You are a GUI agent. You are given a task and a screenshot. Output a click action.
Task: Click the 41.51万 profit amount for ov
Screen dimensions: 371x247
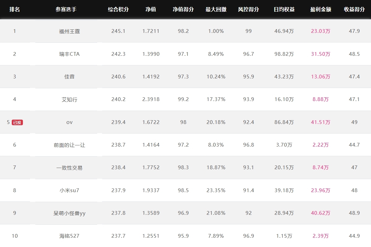point(321,122)
